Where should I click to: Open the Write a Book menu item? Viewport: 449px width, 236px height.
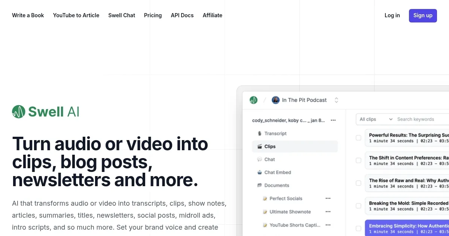click(x=28, y=15)
